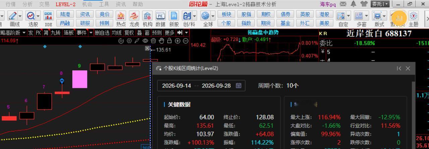429x149 pixels.
Task: Close the small X at chart corner
Action: (x=147, y=48)
